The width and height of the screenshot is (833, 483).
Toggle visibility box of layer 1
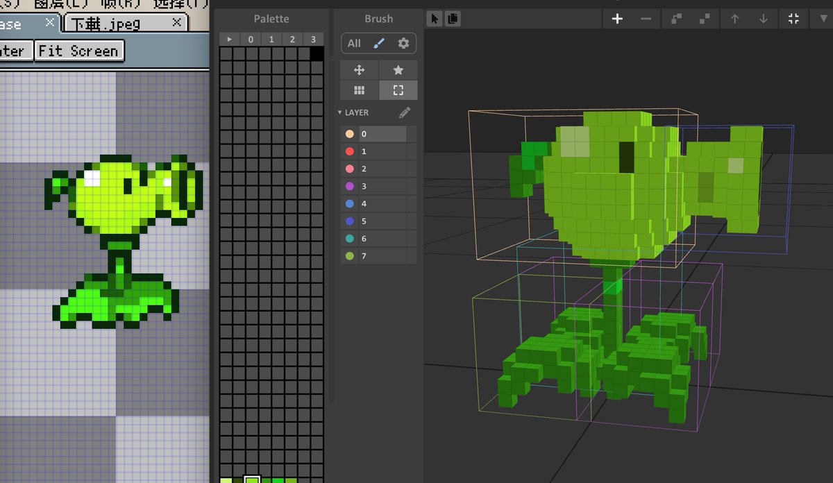[412, 151]
